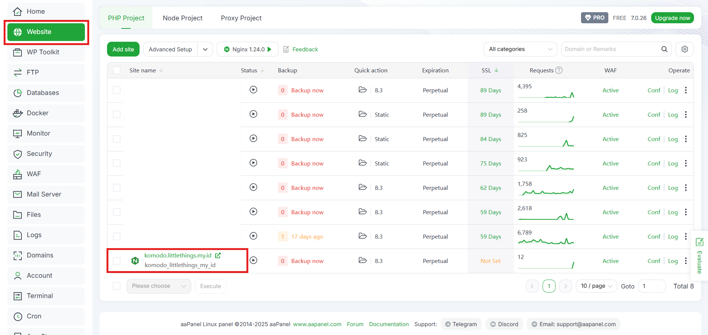Check the box for 258 requests row
The width and height of the screenshot is (708, 335).
pyautogui.click(x=117, y=114)
